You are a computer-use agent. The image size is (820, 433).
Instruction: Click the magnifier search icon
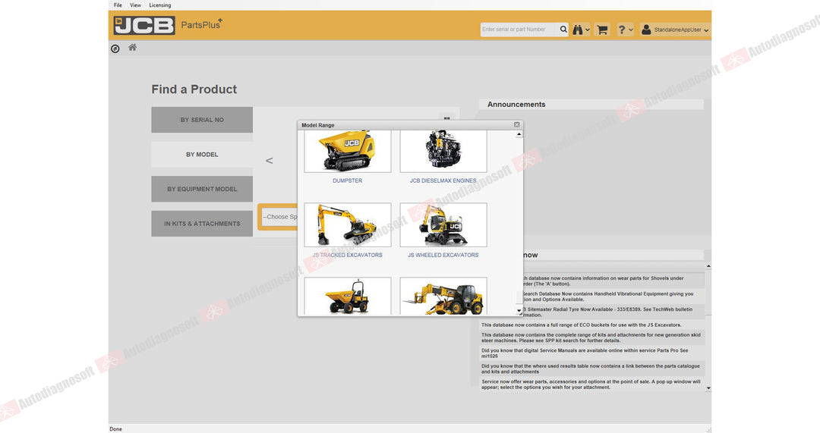[x=563, y=30]
